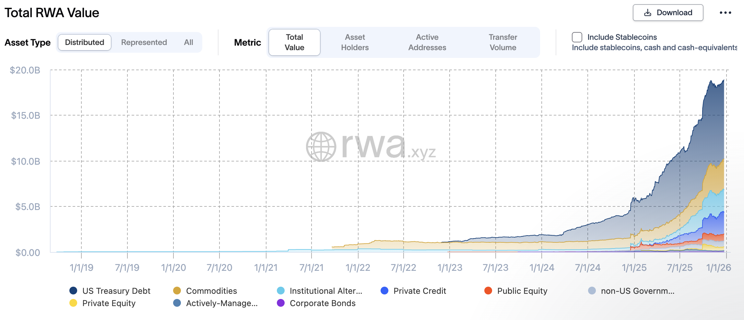Click the Private Credit legend dot

pos(384,291)
